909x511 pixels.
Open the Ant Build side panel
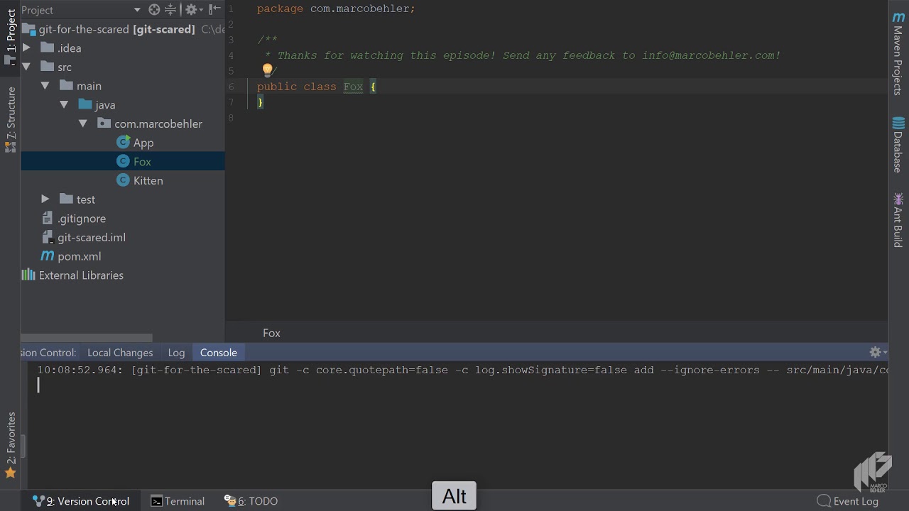click(x=898, y=220)
